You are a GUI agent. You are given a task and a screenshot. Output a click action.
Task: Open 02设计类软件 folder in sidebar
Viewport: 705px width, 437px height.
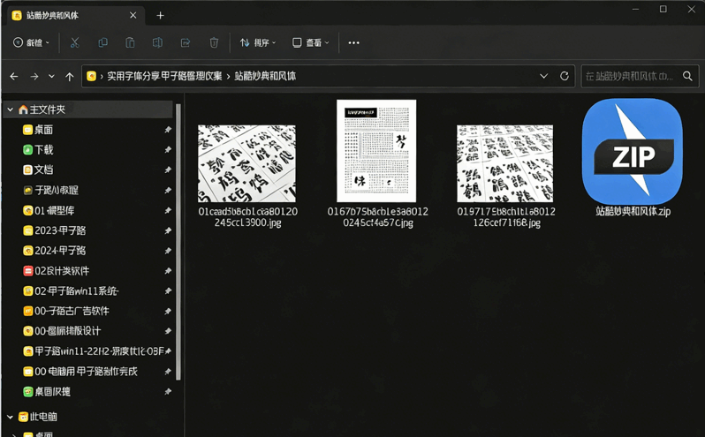(x=56, y=271)
